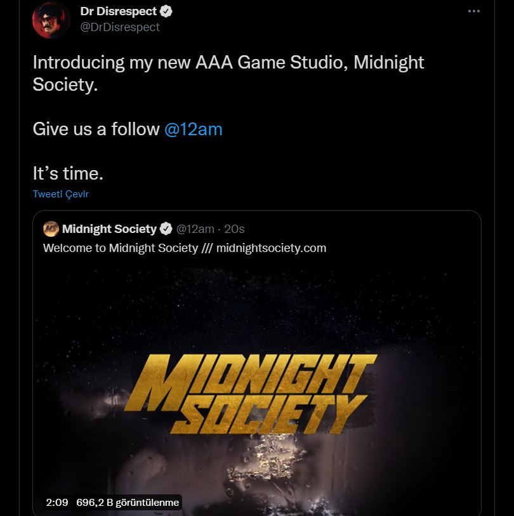Image resolution: width=514 pixels, height=516 pixels.
Task: Open quoted tweet via 'Welcome to Midnight Society'
Action: pyautogui.click(x=121, y=248)
